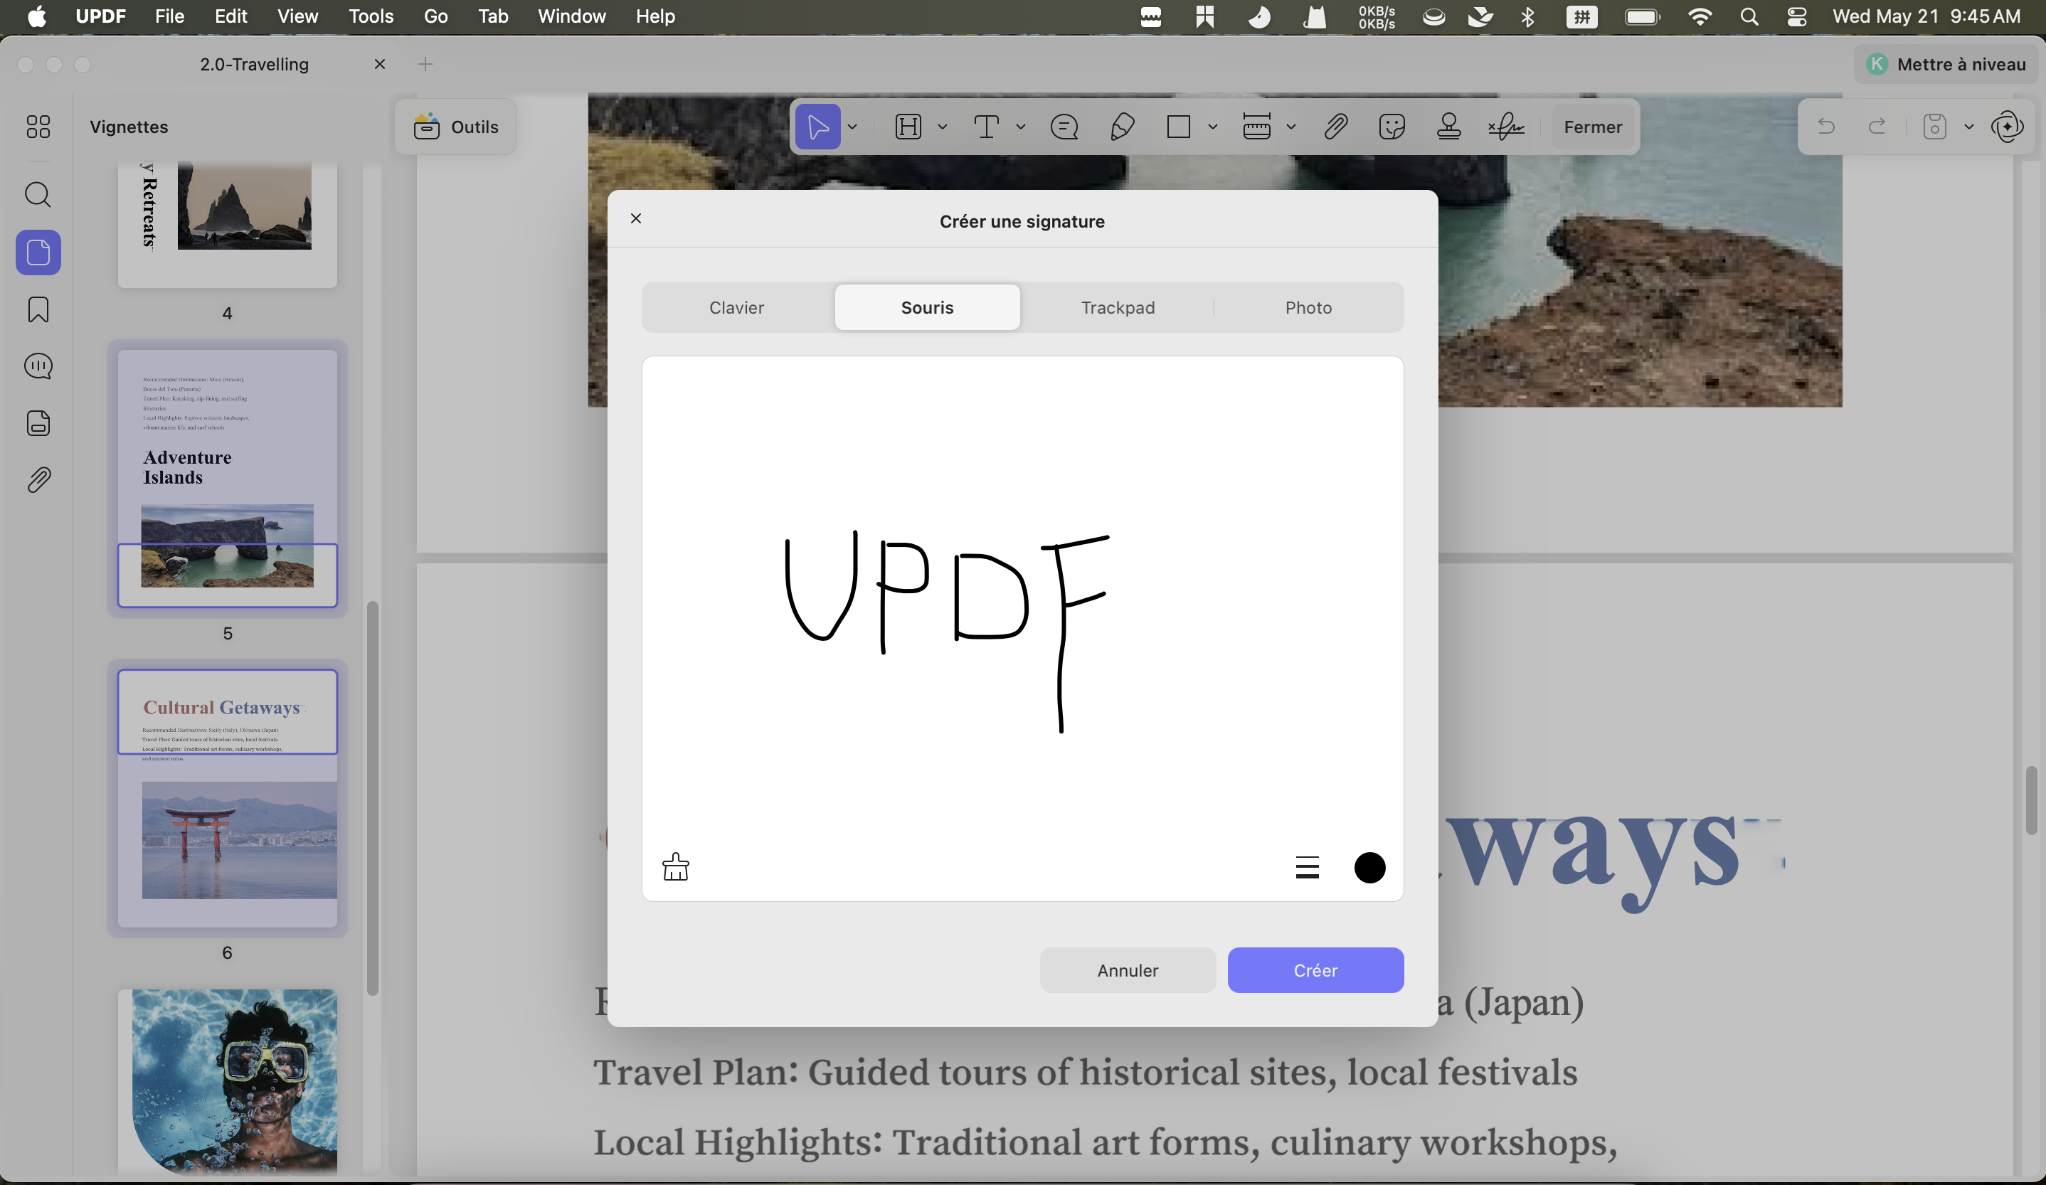Open macOS Spotlight search icon
The height and width of the screenshot is (1185, 2046).
click(x=1749, y=16)
